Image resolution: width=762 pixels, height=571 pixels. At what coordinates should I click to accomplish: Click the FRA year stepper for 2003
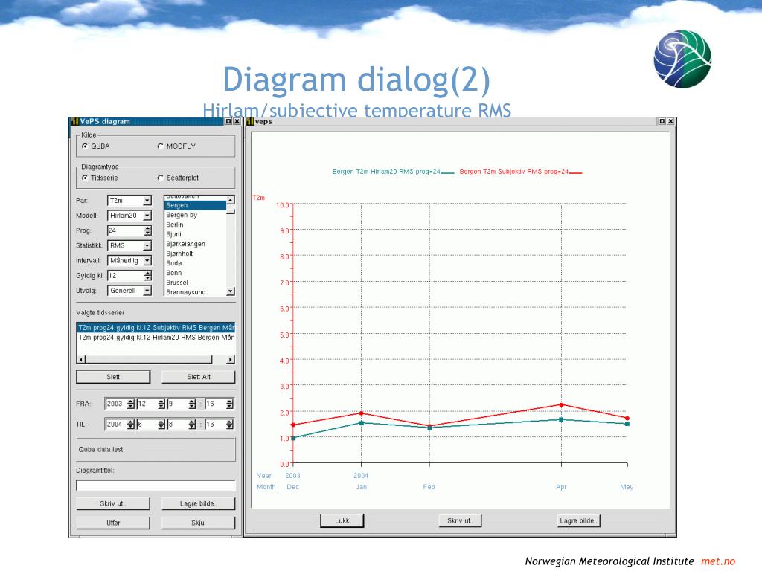coord(131,404)
